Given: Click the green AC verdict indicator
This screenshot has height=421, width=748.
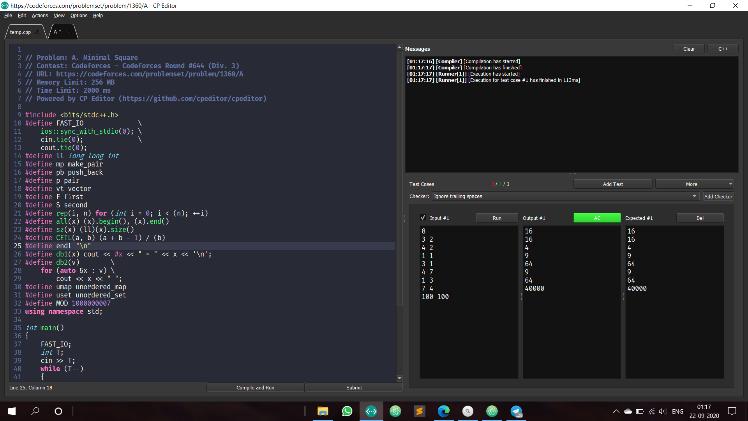Looking at the screenshot, I should (x=597, y=218).
